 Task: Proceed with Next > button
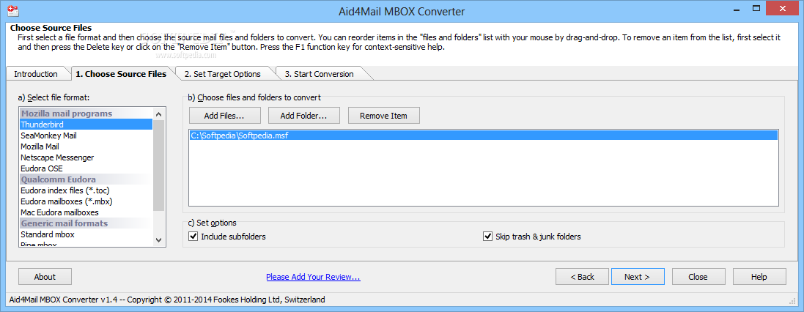[x=638, y=277]
